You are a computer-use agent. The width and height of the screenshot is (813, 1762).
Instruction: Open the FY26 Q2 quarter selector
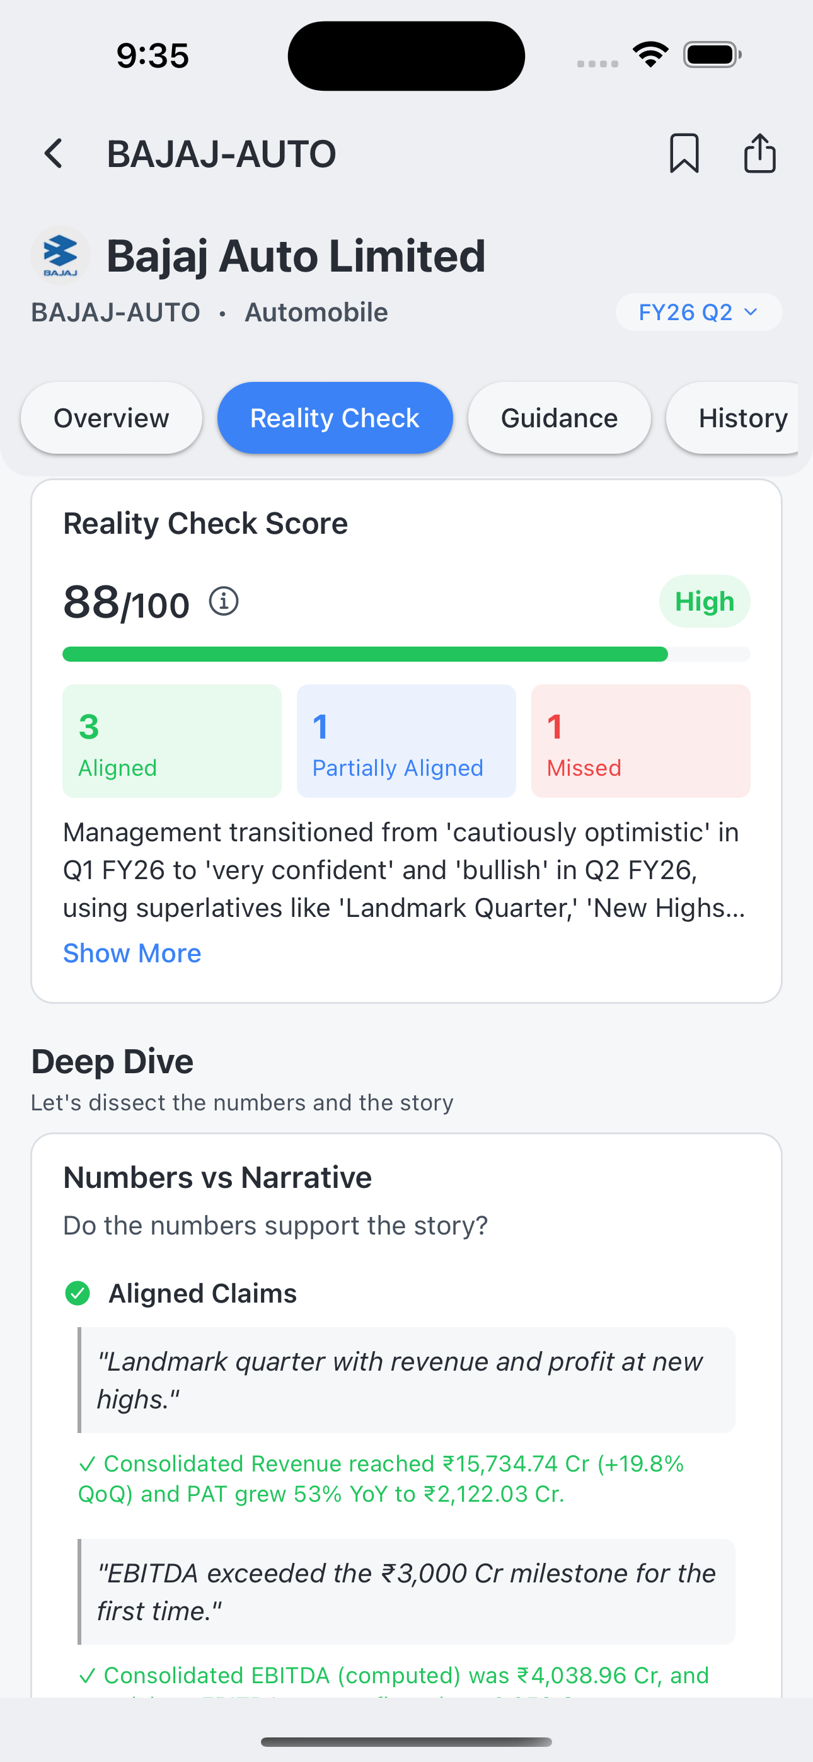tap(698, 312)
